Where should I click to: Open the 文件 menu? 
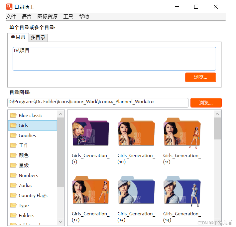click(x=11, y=16)
